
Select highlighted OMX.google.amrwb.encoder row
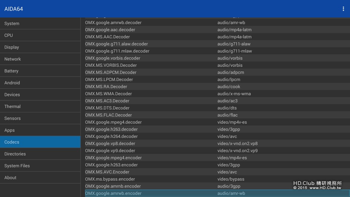[217, 193]
